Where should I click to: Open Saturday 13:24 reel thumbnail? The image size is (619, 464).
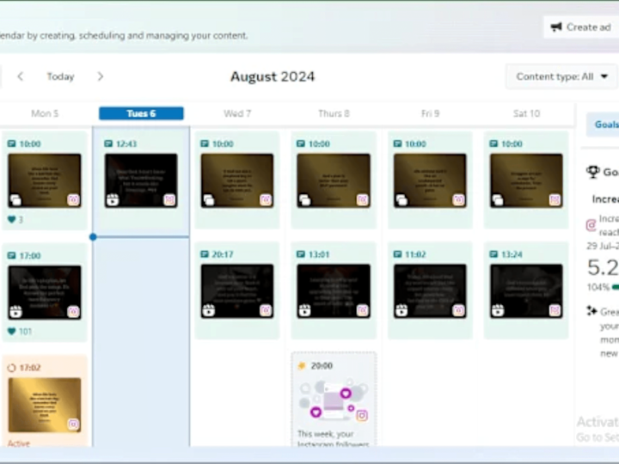click(526, 291)
